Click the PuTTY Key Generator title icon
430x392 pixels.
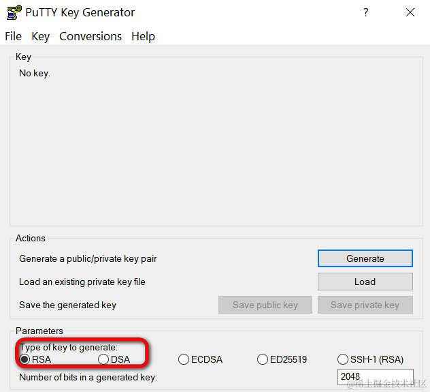[x=14, y=12]
